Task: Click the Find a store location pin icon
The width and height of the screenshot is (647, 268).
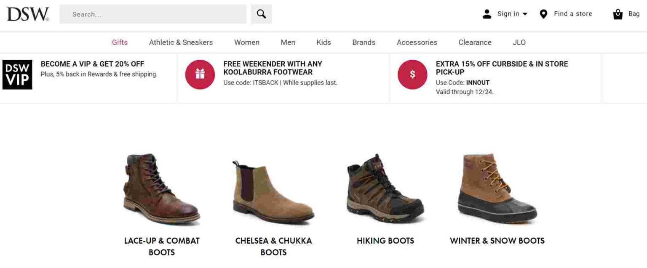Action: (543, 13)
